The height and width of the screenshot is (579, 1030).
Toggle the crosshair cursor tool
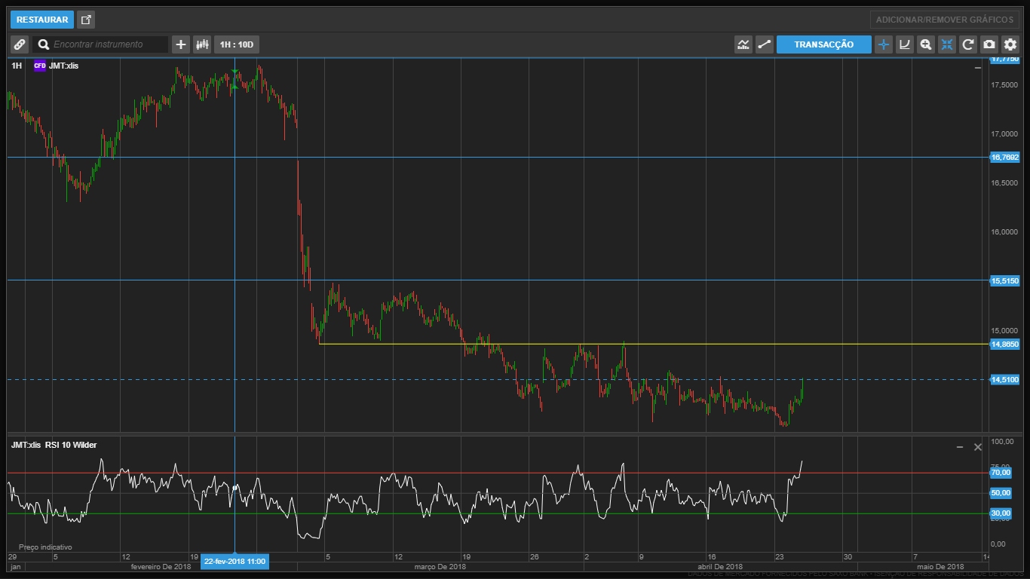click(884, 44)
